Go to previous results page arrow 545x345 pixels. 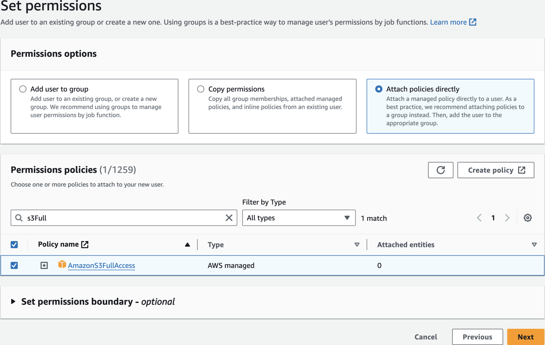tap(479, 218)
